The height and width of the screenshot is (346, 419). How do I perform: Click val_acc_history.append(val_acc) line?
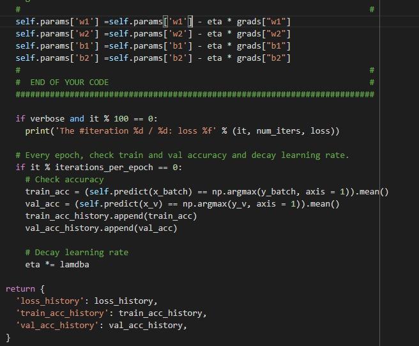(101, 228)
